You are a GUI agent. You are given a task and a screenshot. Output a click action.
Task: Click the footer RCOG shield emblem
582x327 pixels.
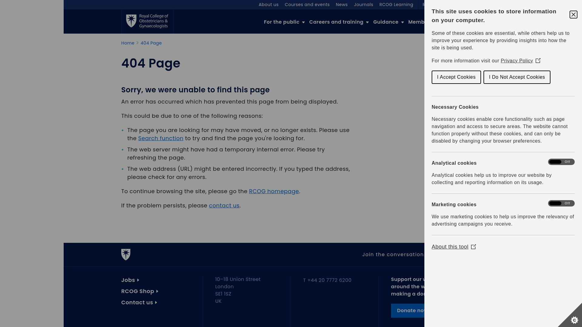[x=126, y=255]
